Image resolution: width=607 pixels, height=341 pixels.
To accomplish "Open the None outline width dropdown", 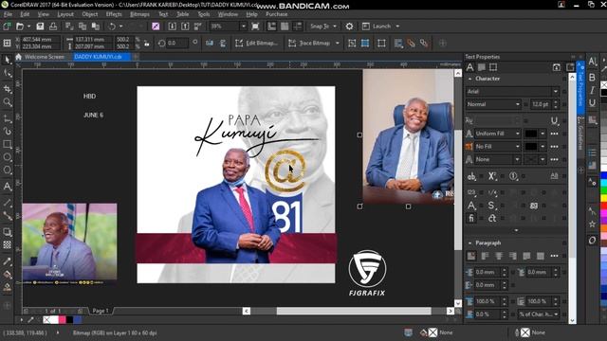I will (x=517, y=159).
